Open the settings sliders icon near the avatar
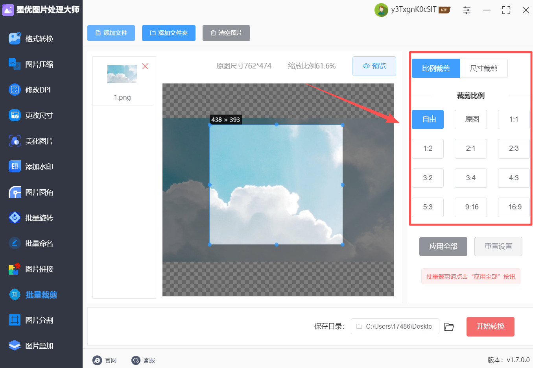This screenshot has height=368, width=533. tap(467, 10)
